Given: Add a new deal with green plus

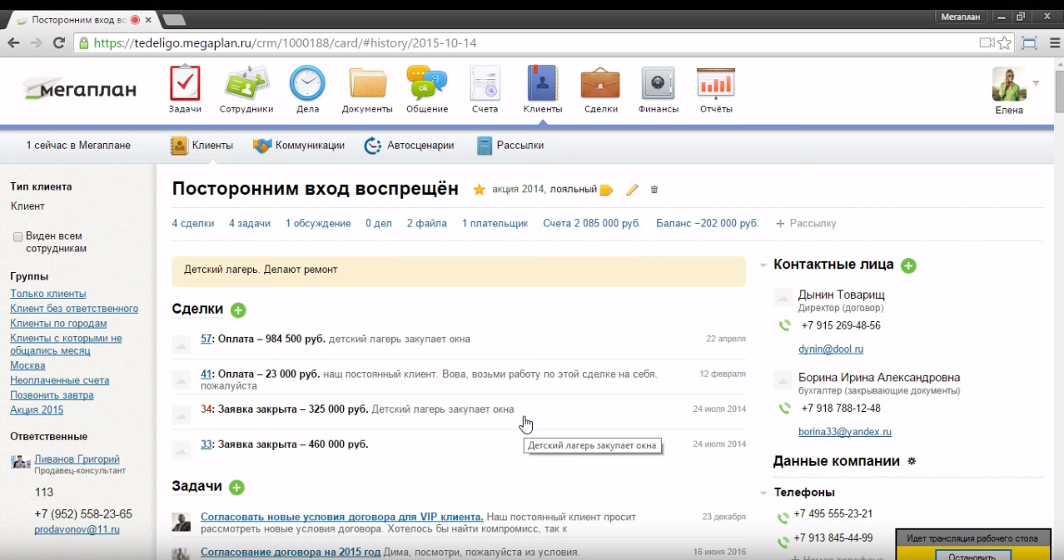Looking at the screenshot, I should point(238,310).
